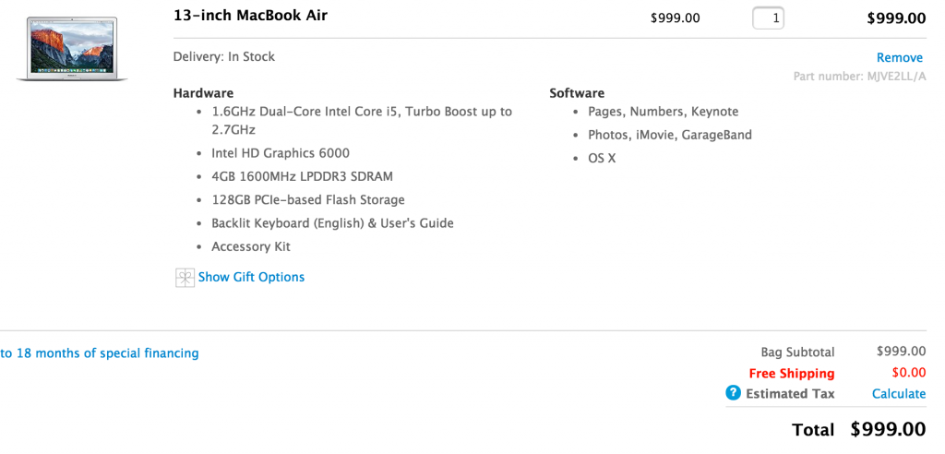Click the Software heading
The image size is (945, 454).
577,92
